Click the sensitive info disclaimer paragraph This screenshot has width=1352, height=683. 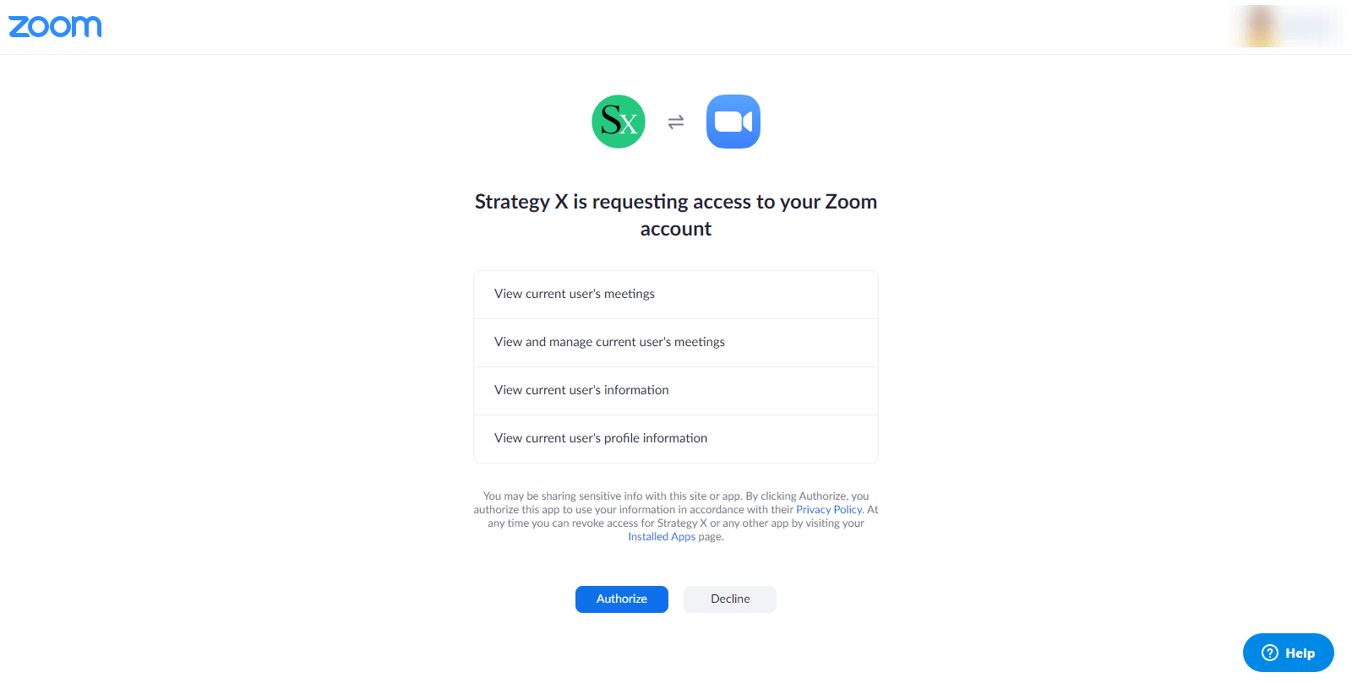pos(676,517)
